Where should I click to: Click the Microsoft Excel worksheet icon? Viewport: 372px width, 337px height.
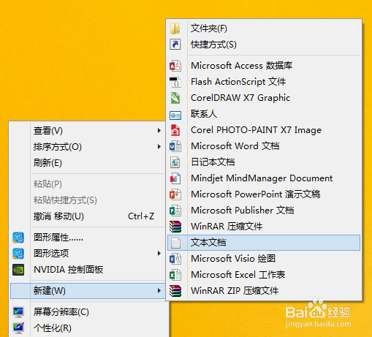(175, 275)
